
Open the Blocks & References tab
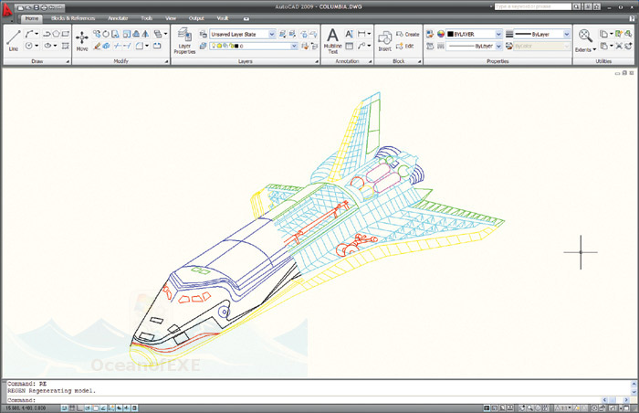73,18
